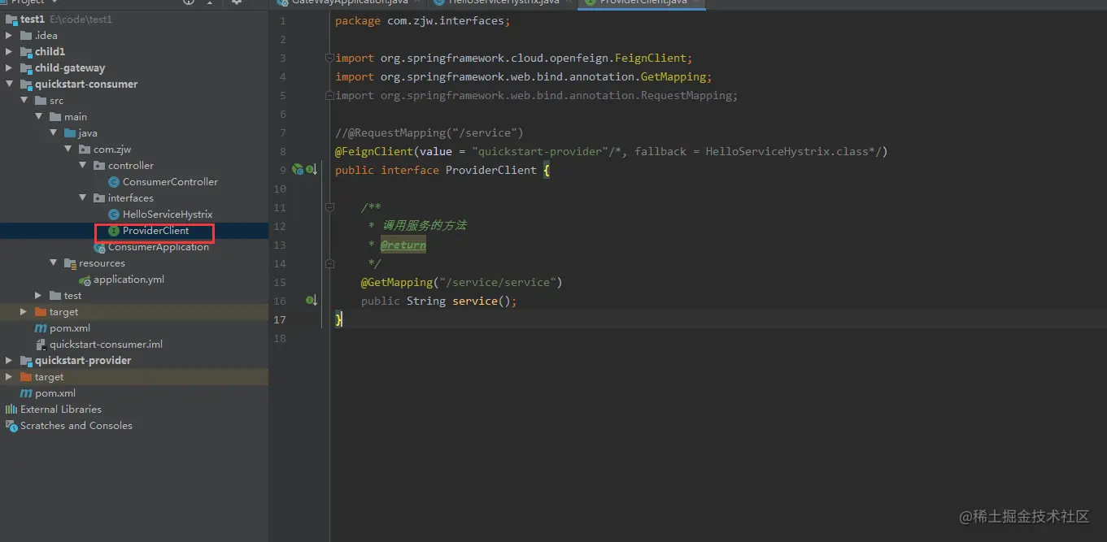The width and height of the screenshot is (1107, 542).
Task: Click the "service()" method name on line 16
Action: pos(482,301)
